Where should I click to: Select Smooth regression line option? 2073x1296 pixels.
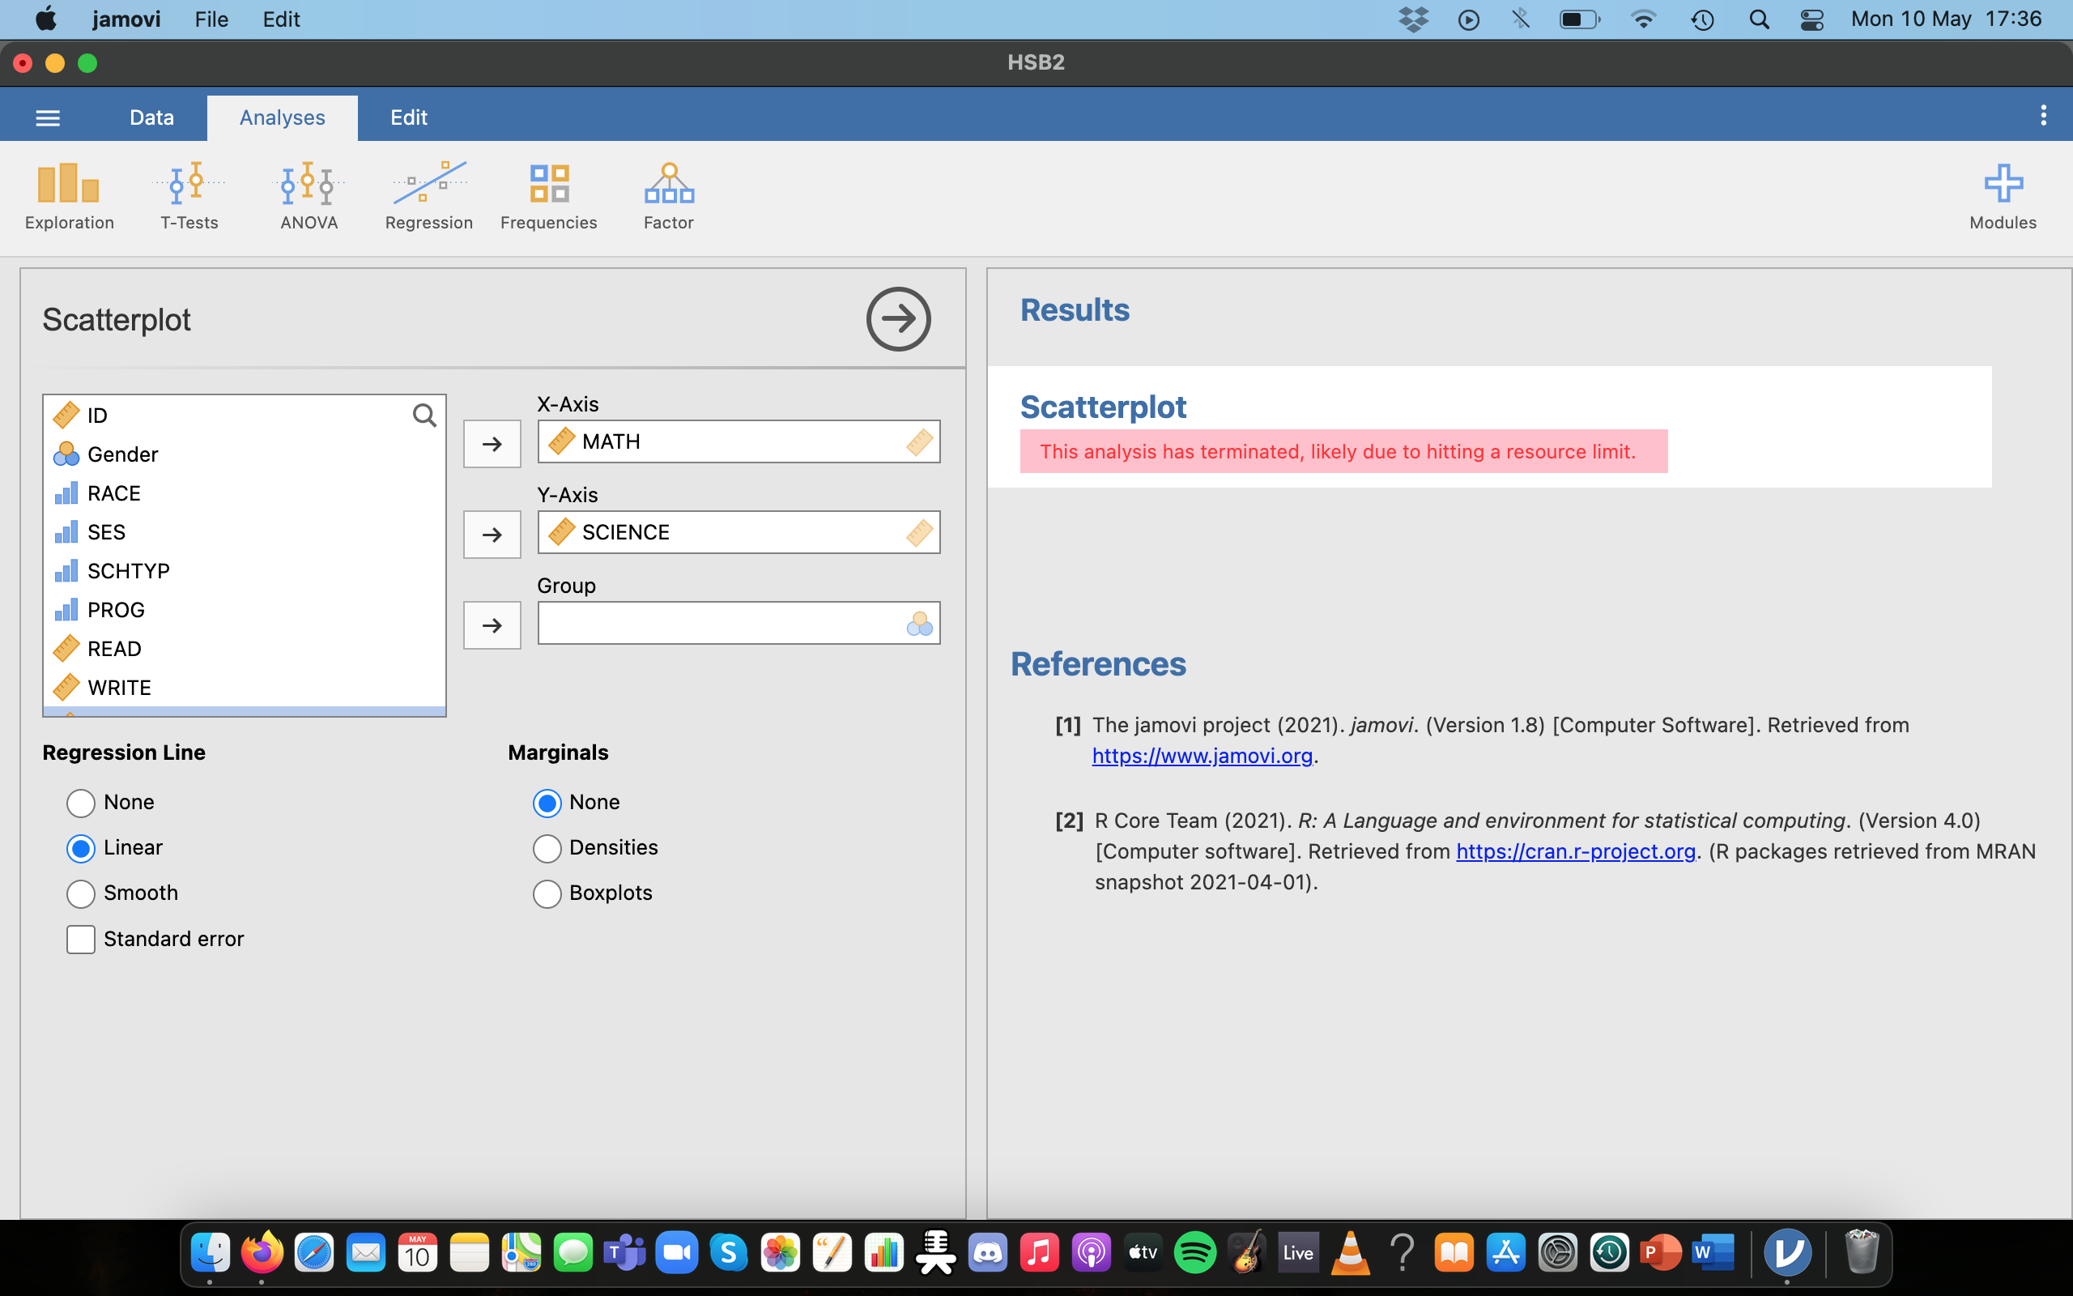80,894
